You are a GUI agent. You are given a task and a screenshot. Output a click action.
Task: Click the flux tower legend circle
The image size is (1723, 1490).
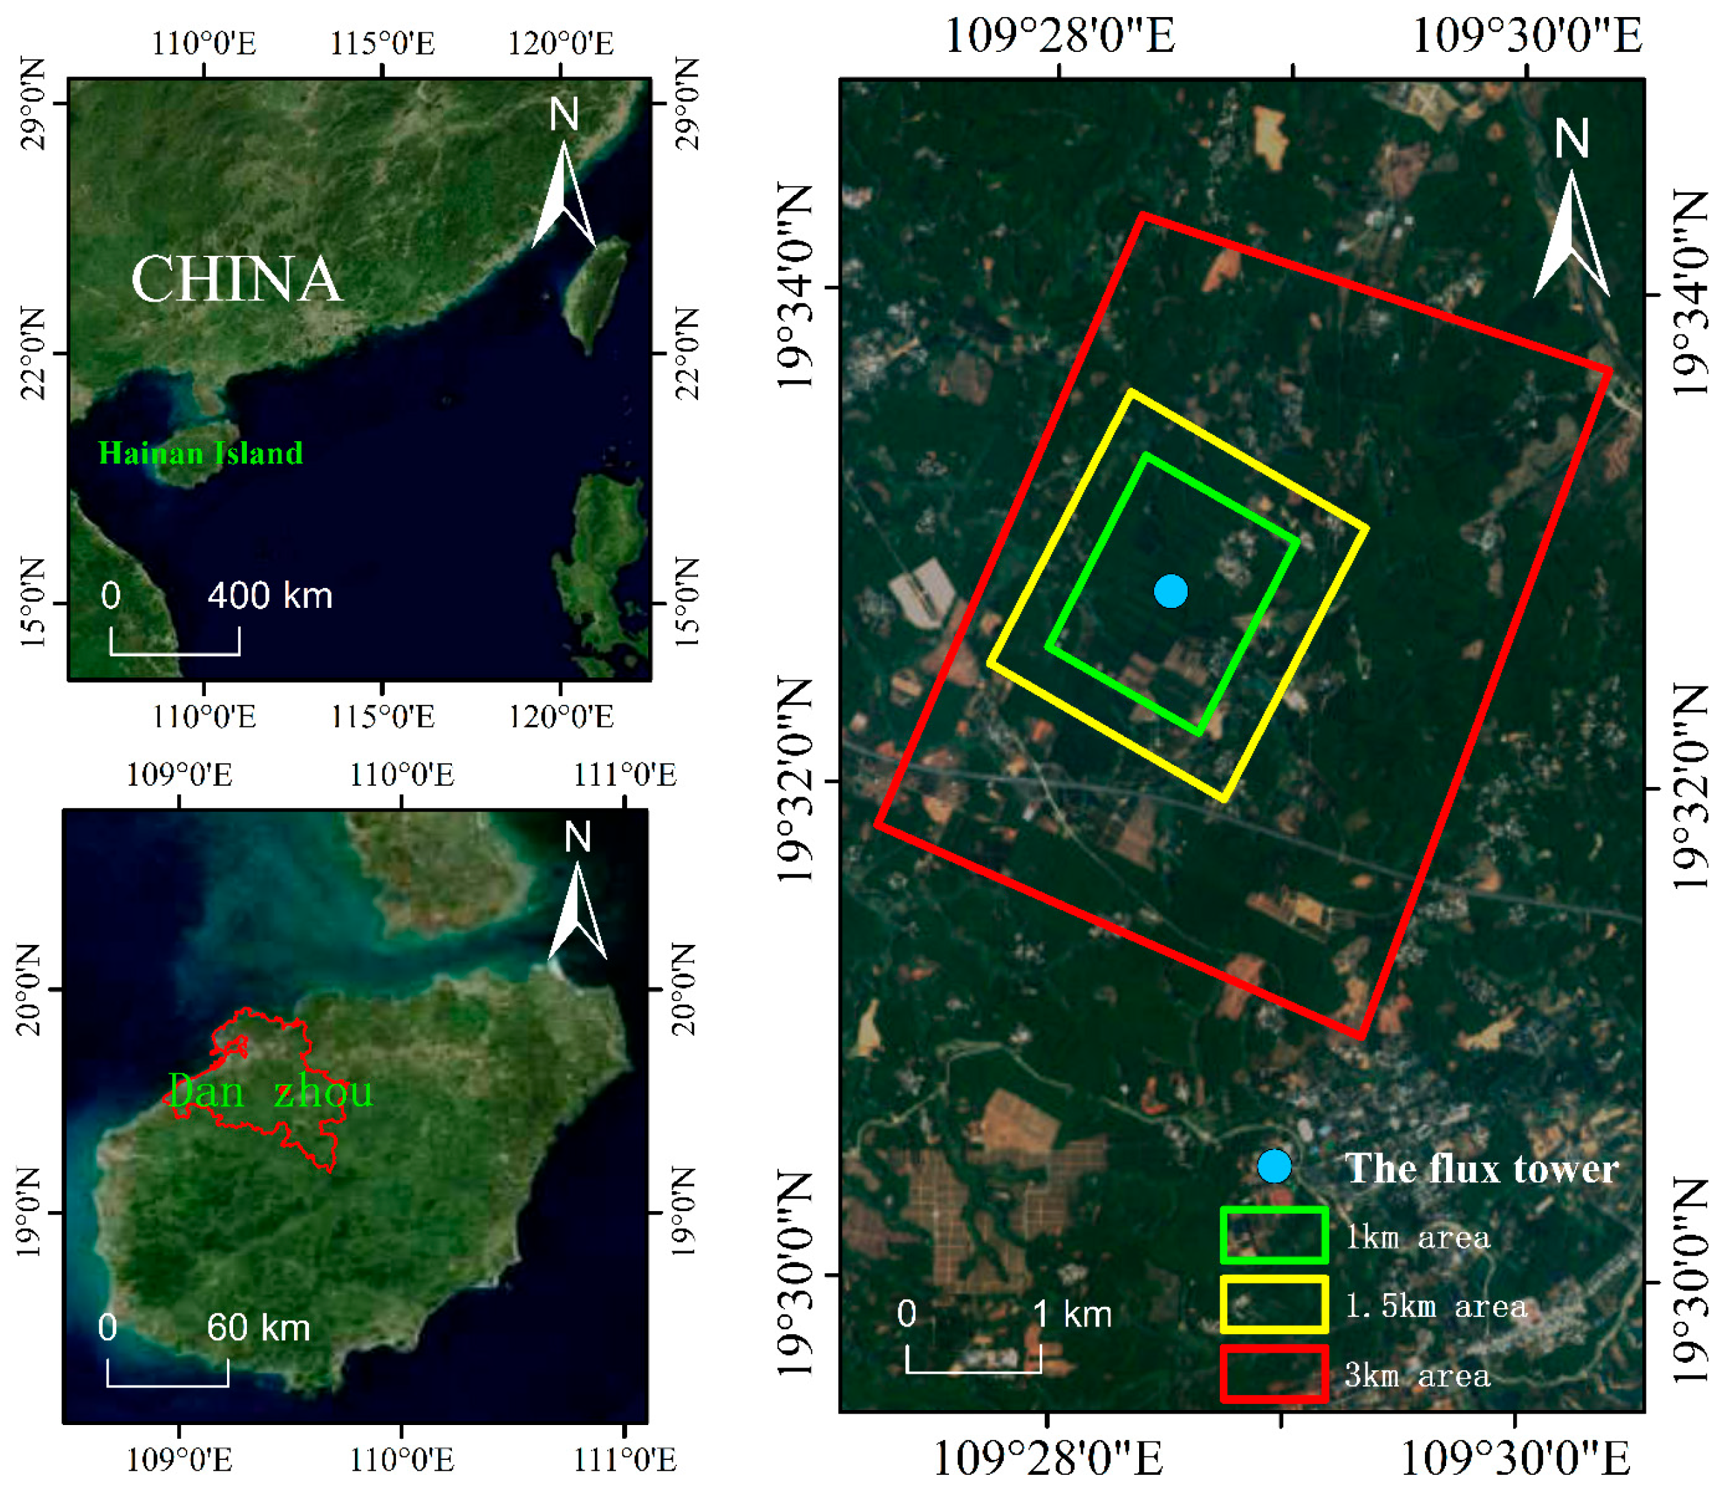click(x=1274, y=1167)
